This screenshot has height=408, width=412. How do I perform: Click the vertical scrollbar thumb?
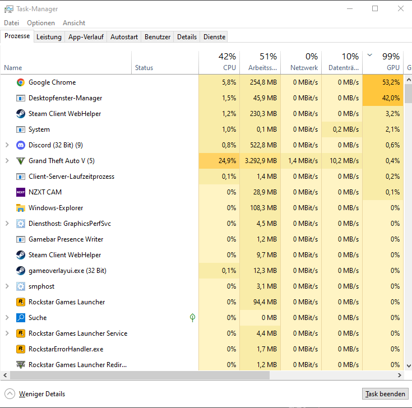click(x=408, y=94)
